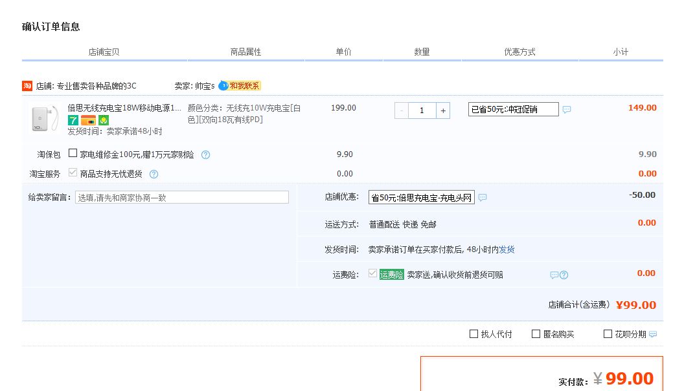The image size is (684, 391).
Task: Click the -50.00 shop discount amount
Action: (642, 195)
